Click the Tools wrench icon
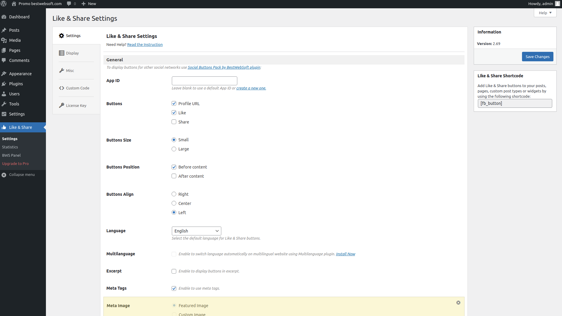The width and height of the screenshot is (562, 316). coord(4,104)
